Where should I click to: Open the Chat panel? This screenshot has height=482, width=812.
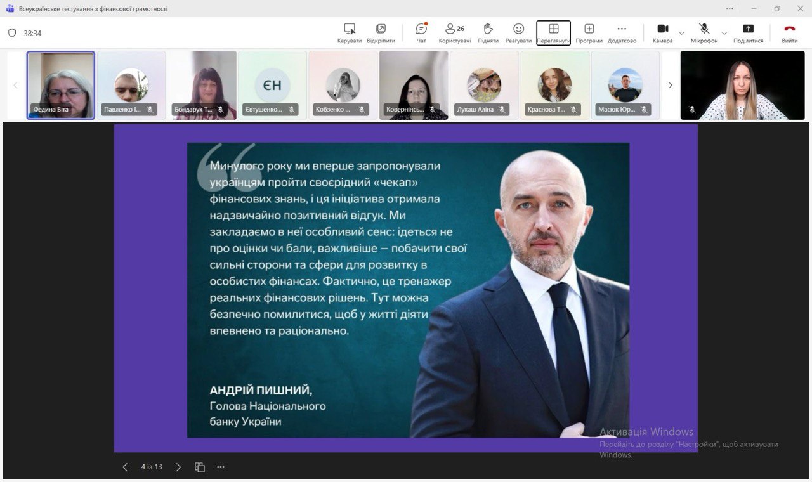click(421, 32)
